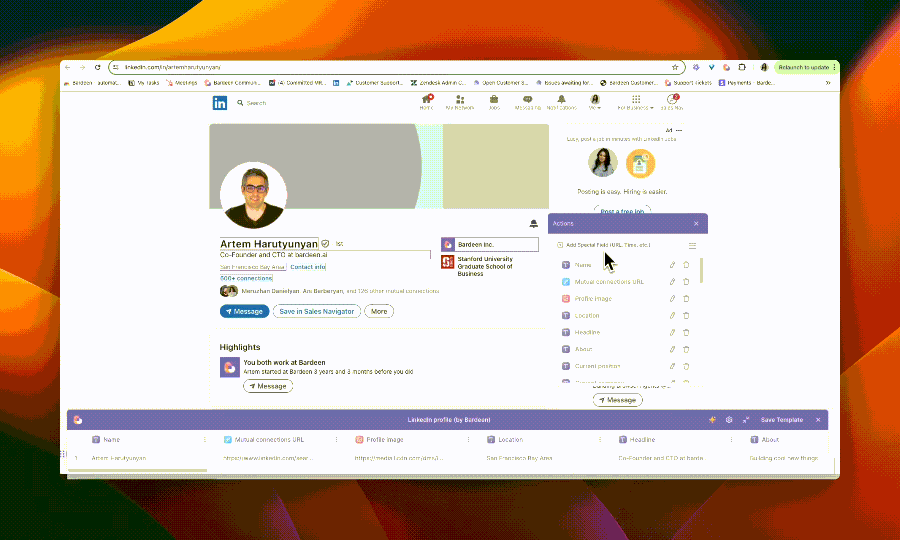Edit the Mutual connections URL field
The height and width of the screenshot is (540, 900).
(672, 282)
